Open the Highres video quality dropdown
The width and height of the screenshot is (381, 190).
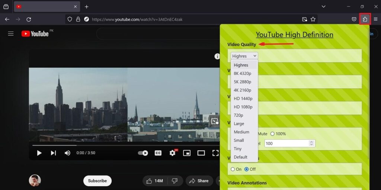tap(244, 56)
